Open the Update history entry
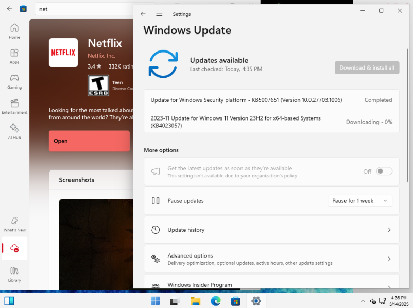The width and height of the screenshot is (413, 308). coord(271,230)
